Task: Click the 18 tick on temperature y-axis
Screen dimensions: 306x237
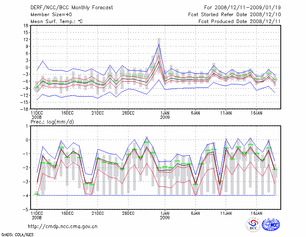Action: [x=26, y=26]
